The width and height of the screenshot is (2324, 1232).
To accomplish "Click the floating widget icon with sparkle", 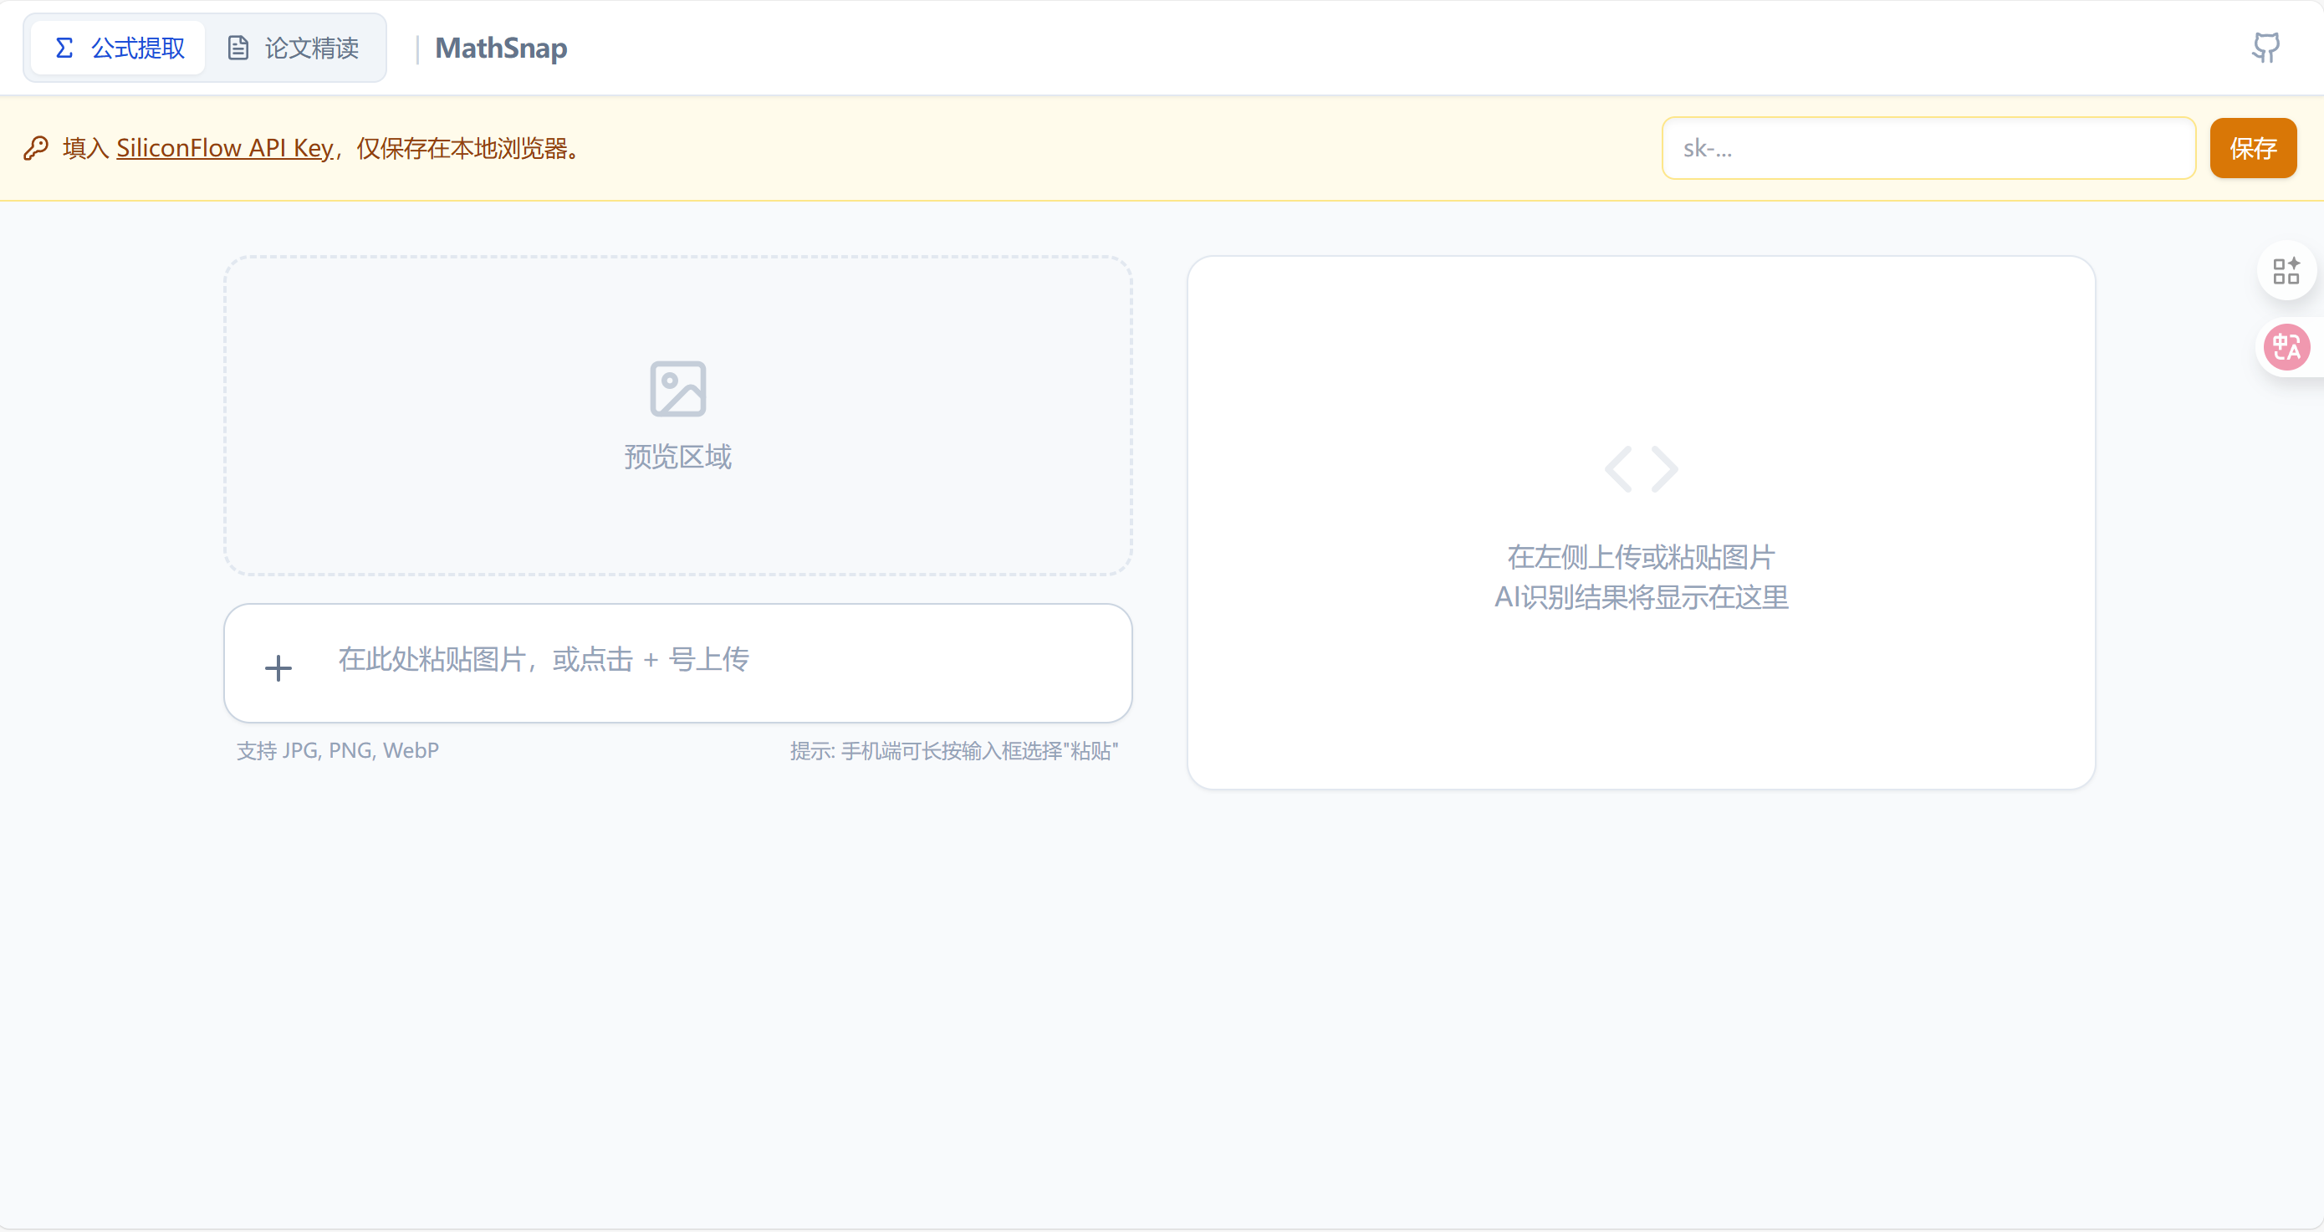I will (2286, 270).
